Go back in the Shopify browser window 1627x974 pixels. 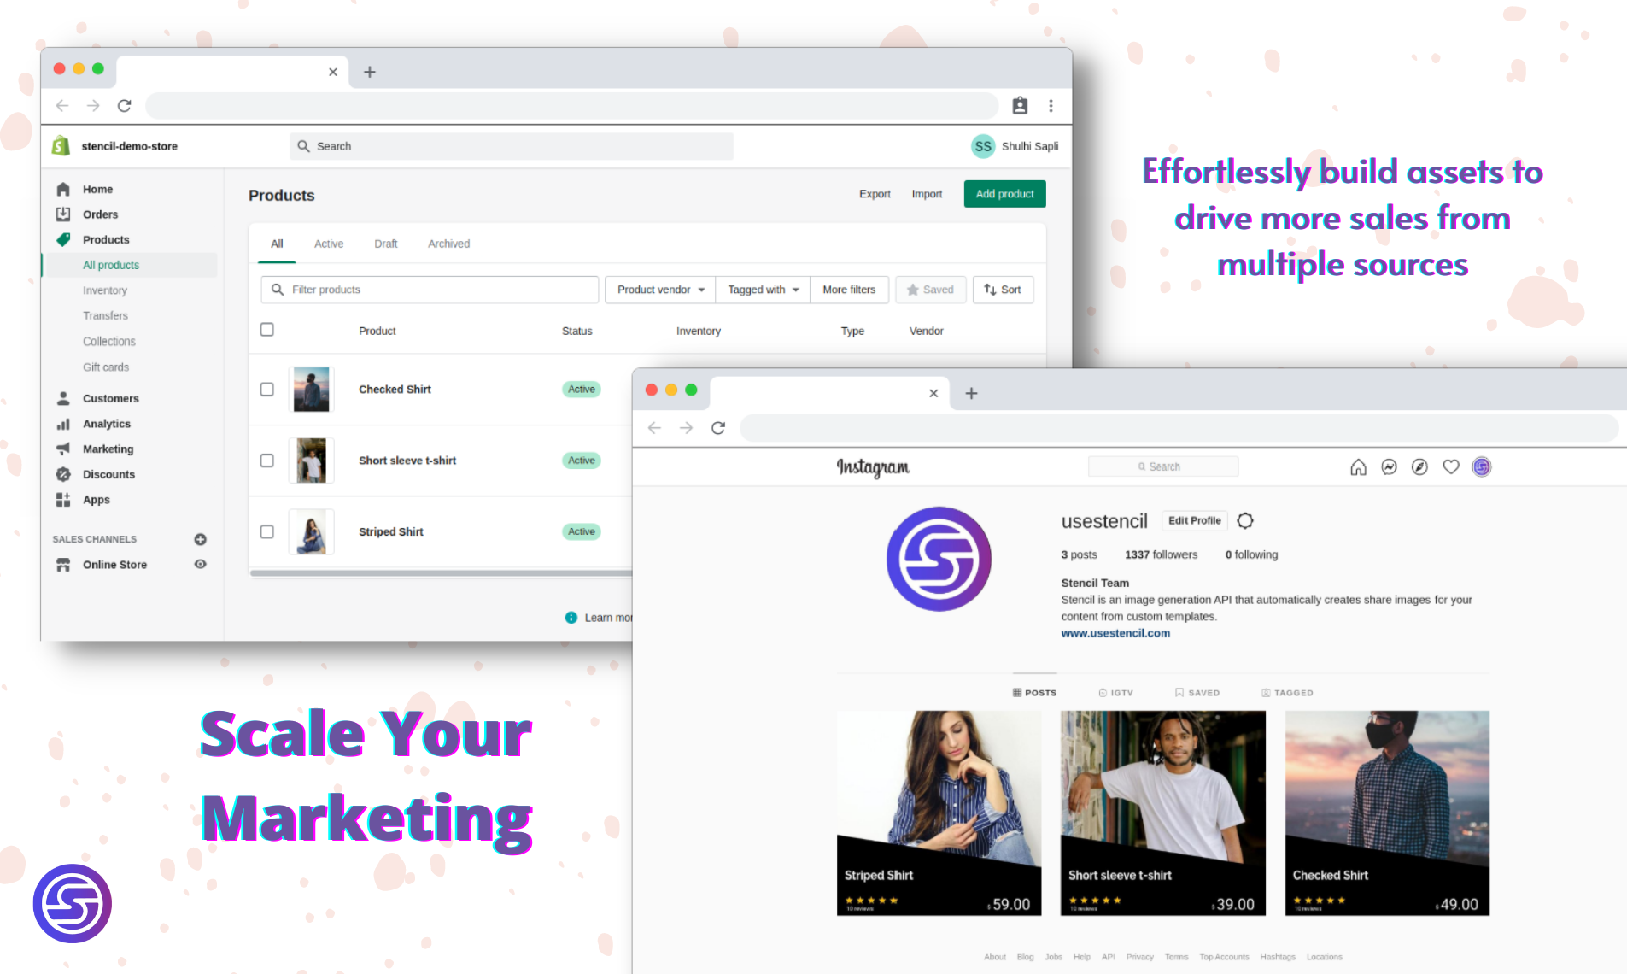pyautogui.click(x=62, y=106)
